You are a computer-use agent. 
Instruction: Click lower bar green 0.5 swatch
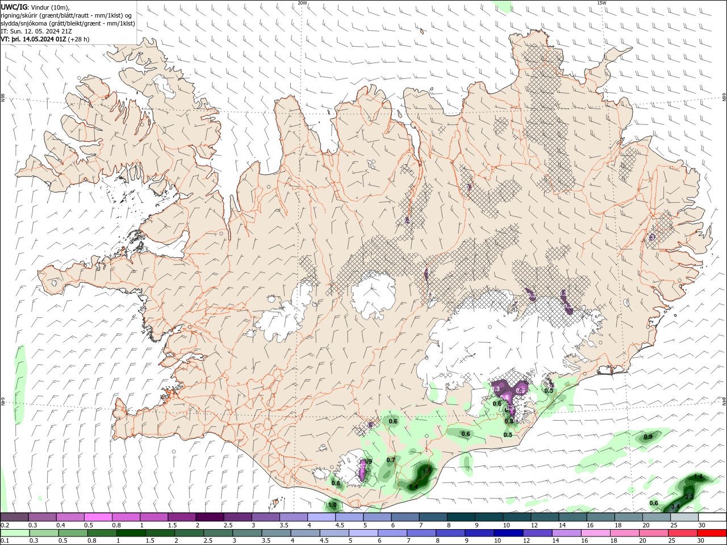(x=73, y=533)
